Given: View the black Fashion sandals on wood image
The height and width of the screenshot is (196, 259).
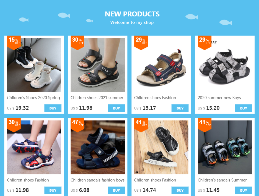Looking at the screenshot, I should (x=161, y=147).
